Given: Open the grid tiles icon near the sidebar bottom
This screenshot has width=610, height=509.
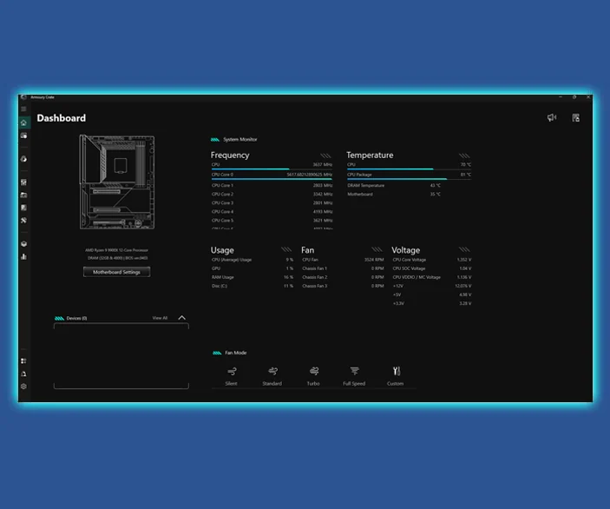Looking at the screenshot, I should click(x=23, y=361).
